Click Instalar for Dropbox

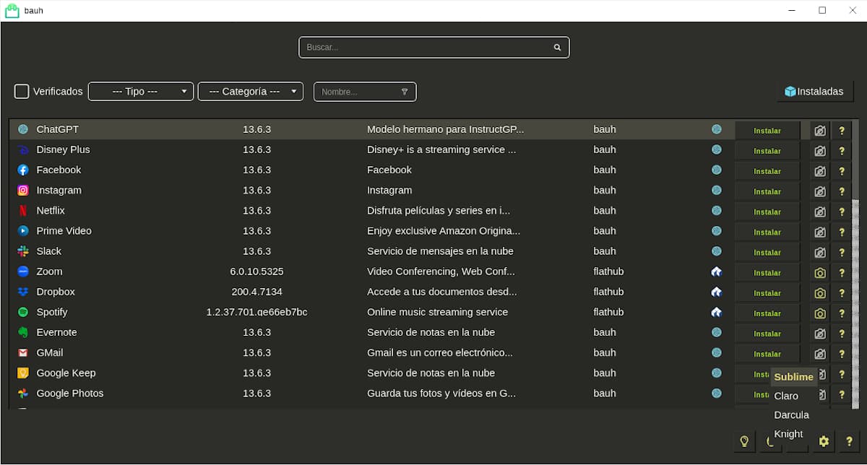pyautogui.click(x=767, y=293)
